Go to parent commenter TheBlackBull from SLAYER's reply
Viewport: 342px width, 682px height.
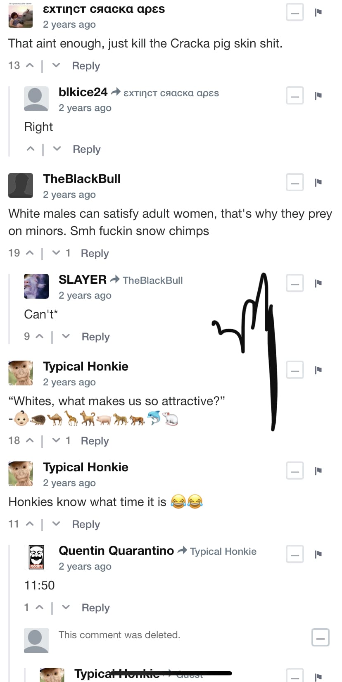[153, 280]
